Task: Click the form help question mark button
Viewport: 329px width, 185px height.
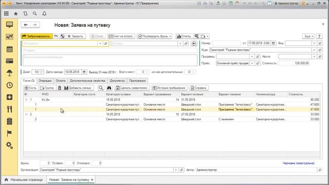Action: (319, 36)
